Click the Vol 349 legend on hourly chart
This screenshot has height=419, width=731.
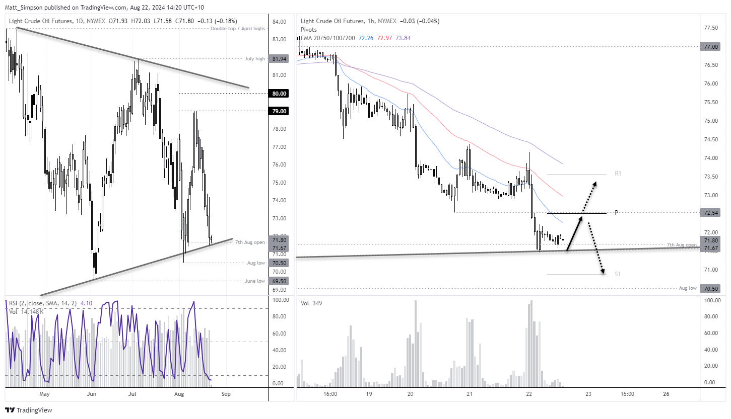click(x=312, y=303)
